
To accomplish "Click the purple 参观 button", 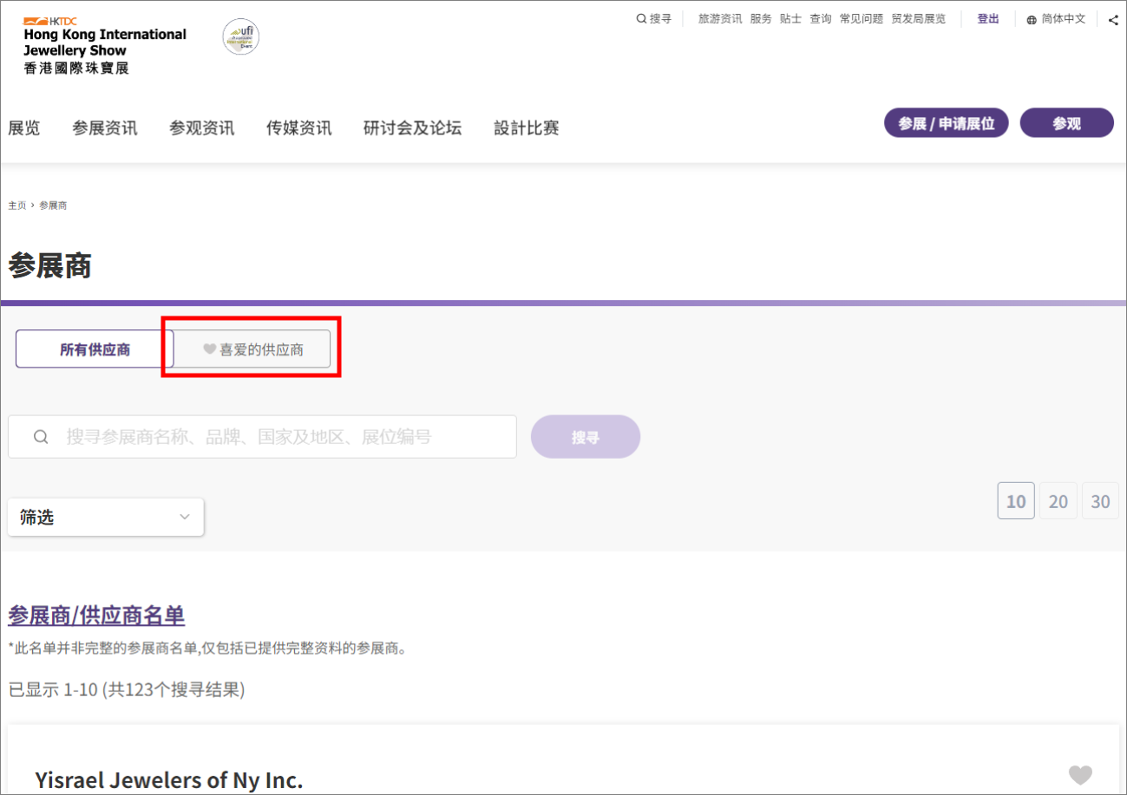I will [1067, 123].
